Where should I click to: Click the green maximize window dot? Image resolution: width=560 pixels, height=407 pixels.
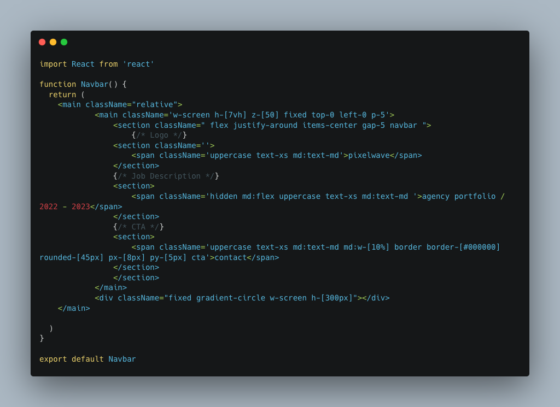pos(64,42)
